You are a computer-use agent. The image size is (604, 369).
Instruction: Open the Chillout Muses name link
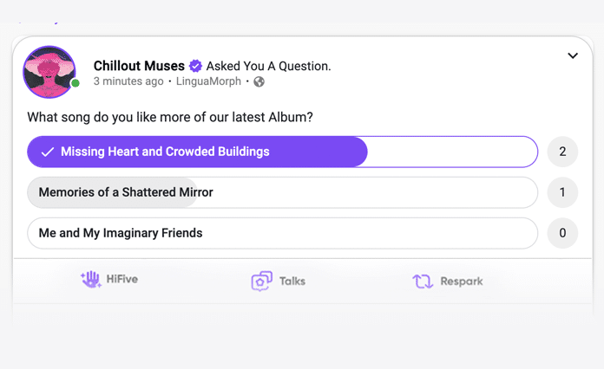coord(139,66)
